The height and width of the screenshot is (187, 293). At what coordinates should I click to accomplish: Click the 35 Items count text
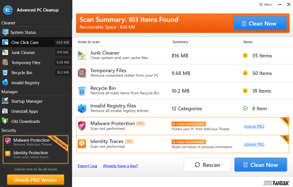click(x=262, y=56)
